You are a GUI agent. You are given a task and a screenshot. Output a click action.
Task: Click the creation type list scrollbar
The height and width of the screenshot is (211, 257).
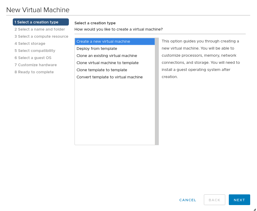pos(157,91)
